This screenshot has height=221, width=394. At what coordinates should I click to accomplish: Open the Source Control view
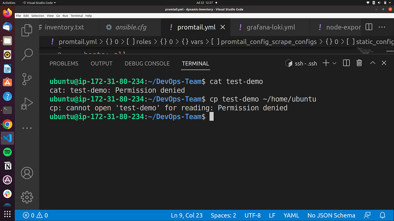(27, 79)
